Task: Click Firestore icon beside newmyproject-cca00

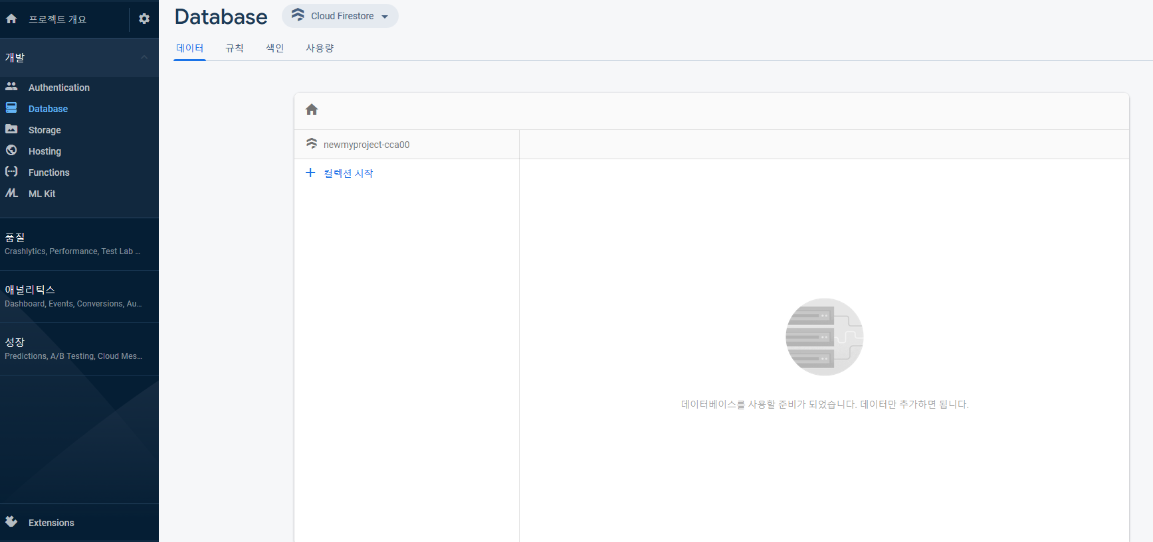Action: 312,143
